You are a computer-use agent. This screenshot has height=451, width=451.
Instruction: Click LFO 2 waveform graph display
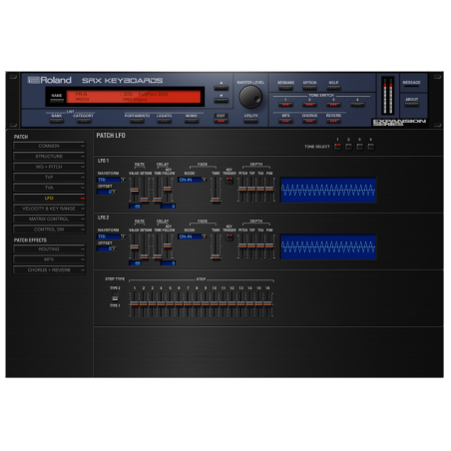click(x=328, y=246)
